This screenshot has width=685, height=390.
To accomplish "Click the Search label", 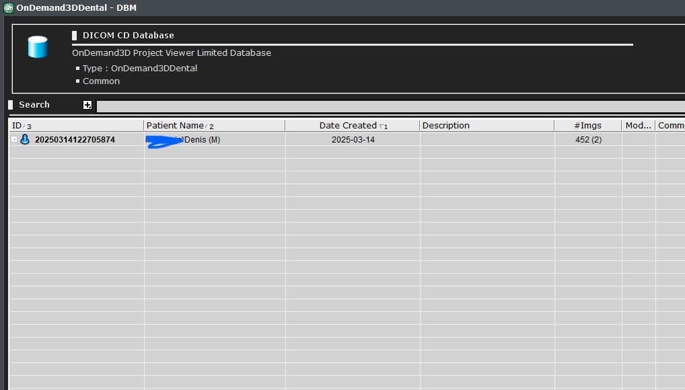I will click(34, 105).
